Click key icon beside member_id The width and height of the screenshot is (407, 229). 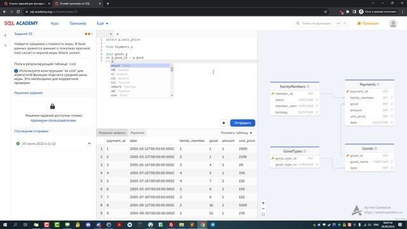[273, 94]
